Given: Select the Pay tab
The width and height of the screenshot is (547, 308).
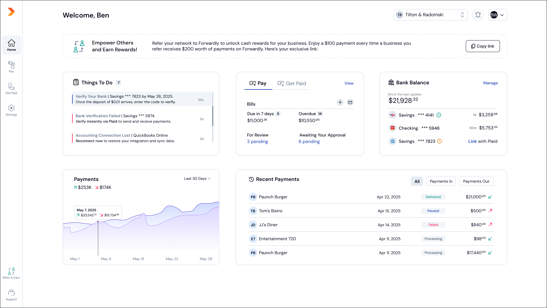Looking at the screenshot, I should (258, 83).
